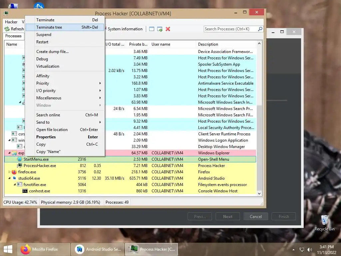Click the Refresh toolbar icon
Image resolution: width=341 pixels, height=256 pixels.
click(x=7, y=29)
